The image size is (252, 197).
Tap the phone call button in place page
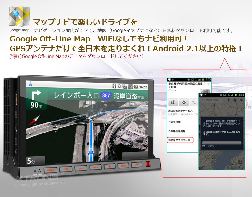pos(194,102)
